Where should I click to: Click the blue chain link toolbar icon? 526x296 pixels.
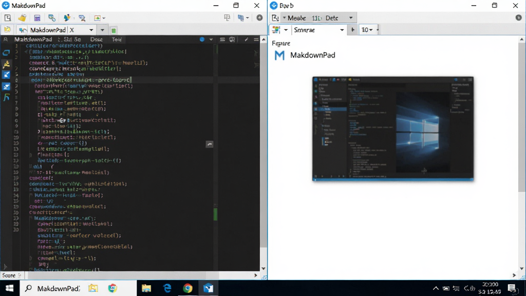tap(52, 18)
